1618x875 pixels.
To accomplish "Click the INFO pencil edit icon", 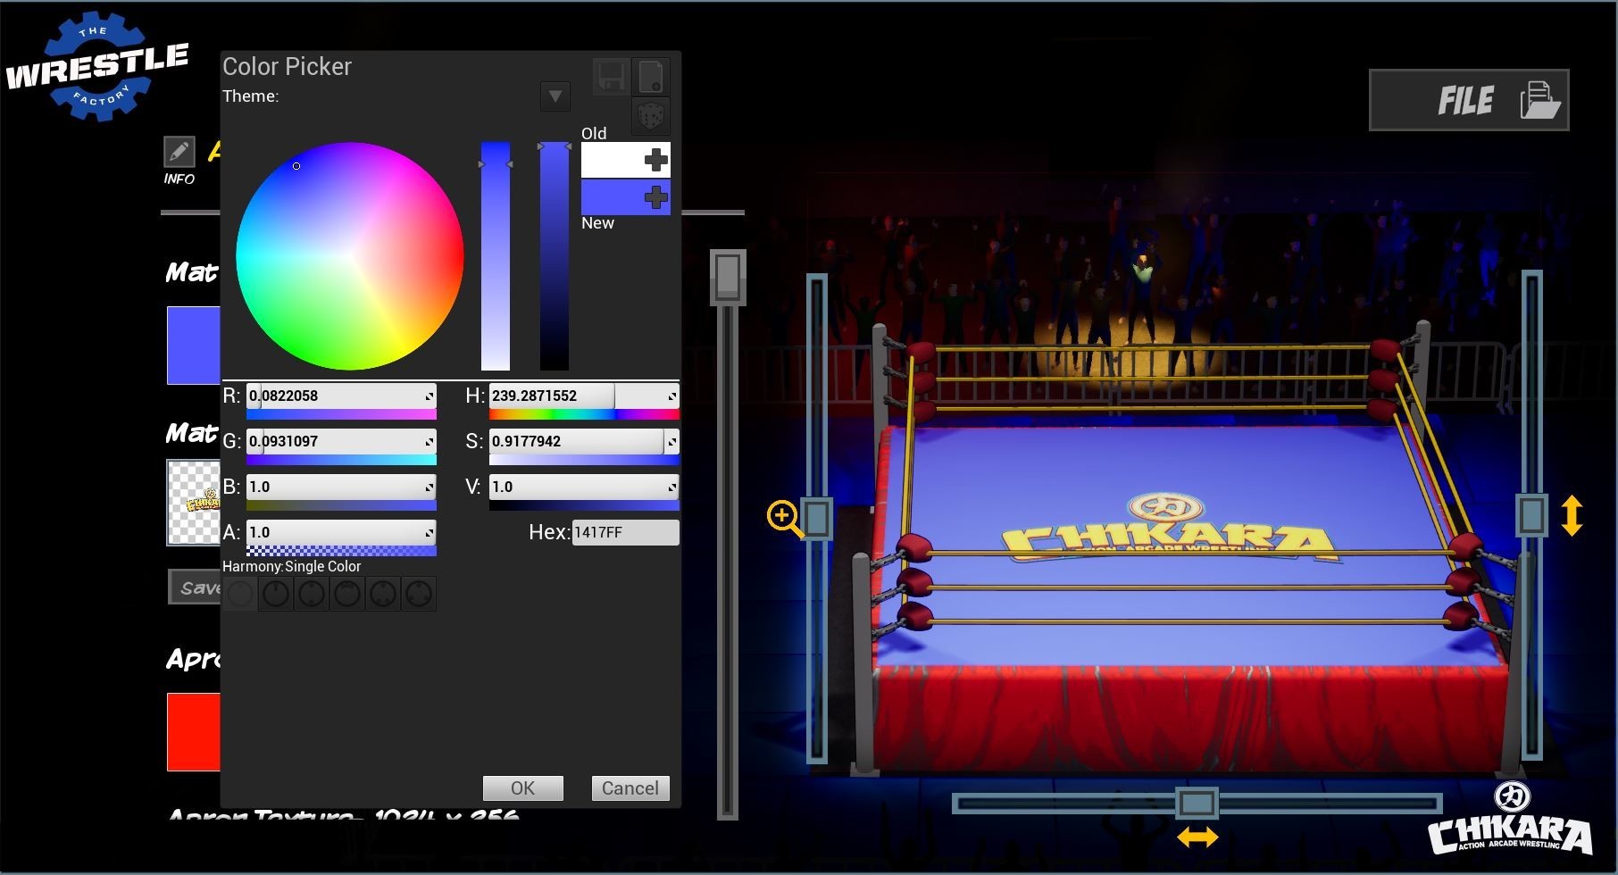I will click(x=179, y=152).
